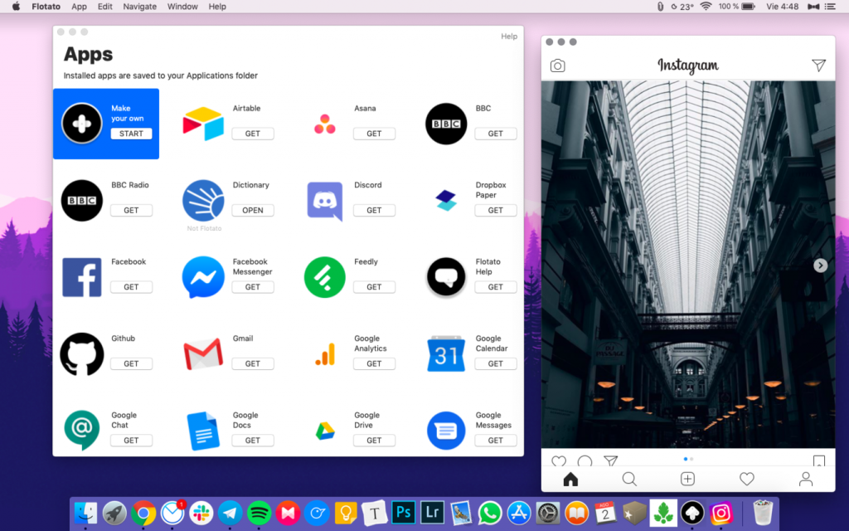Click the Google Messages icon
This screenshot has height=531, width=849.
coord(446,431)
